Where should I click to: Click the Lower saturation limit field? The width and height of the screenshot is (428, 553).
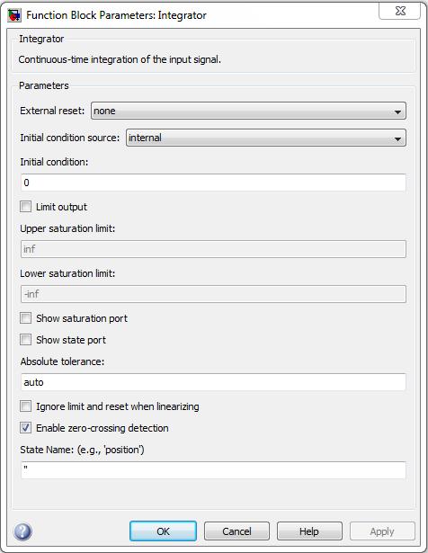pyautogui.click(x=213, y=294)
